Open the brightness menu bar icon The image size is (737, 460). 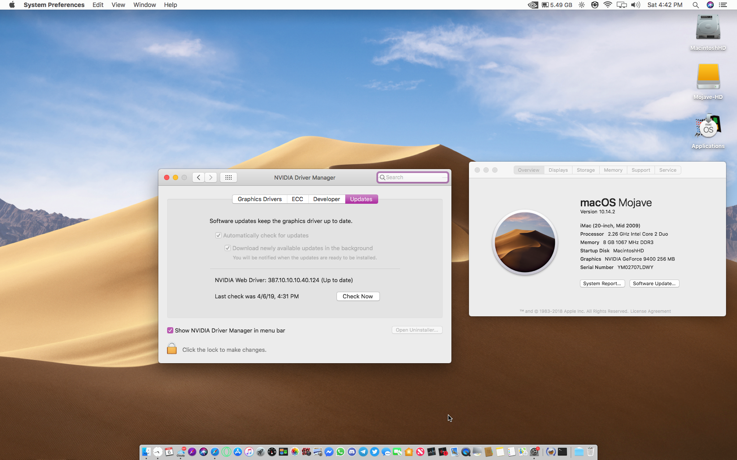click(x=582, y=5)
